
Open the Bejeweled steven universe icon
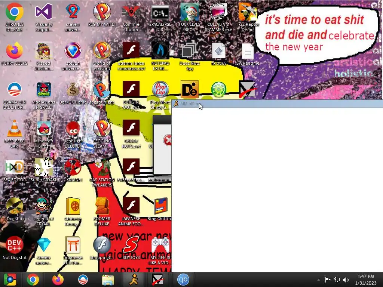(x=73, y=51)
